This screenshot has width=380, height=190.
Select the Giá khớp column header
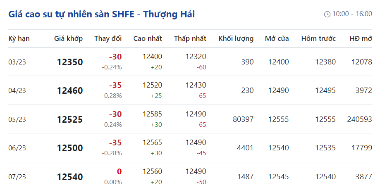click(x=68, y=39)
